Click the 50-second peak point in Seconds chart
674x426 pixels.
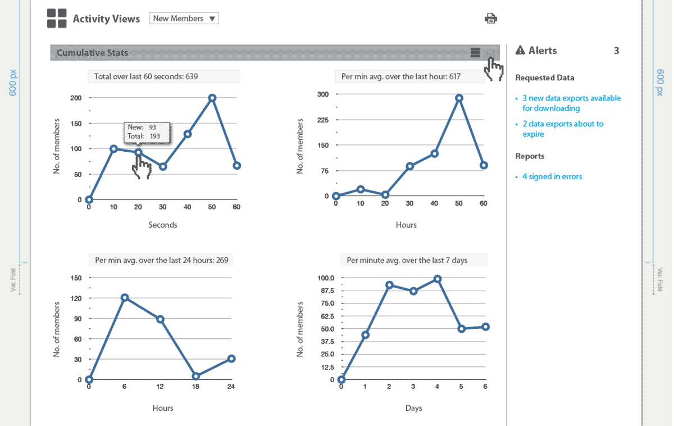point(212,98)
